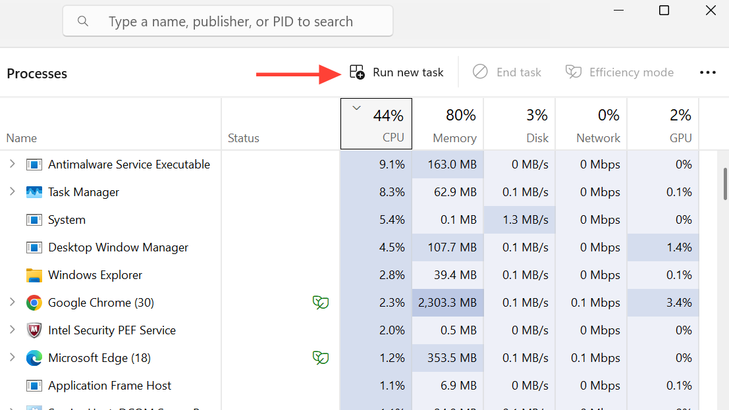Click the End task circle-slash icon
Viewport: 729px width, 410px height.
coord(480,72)
